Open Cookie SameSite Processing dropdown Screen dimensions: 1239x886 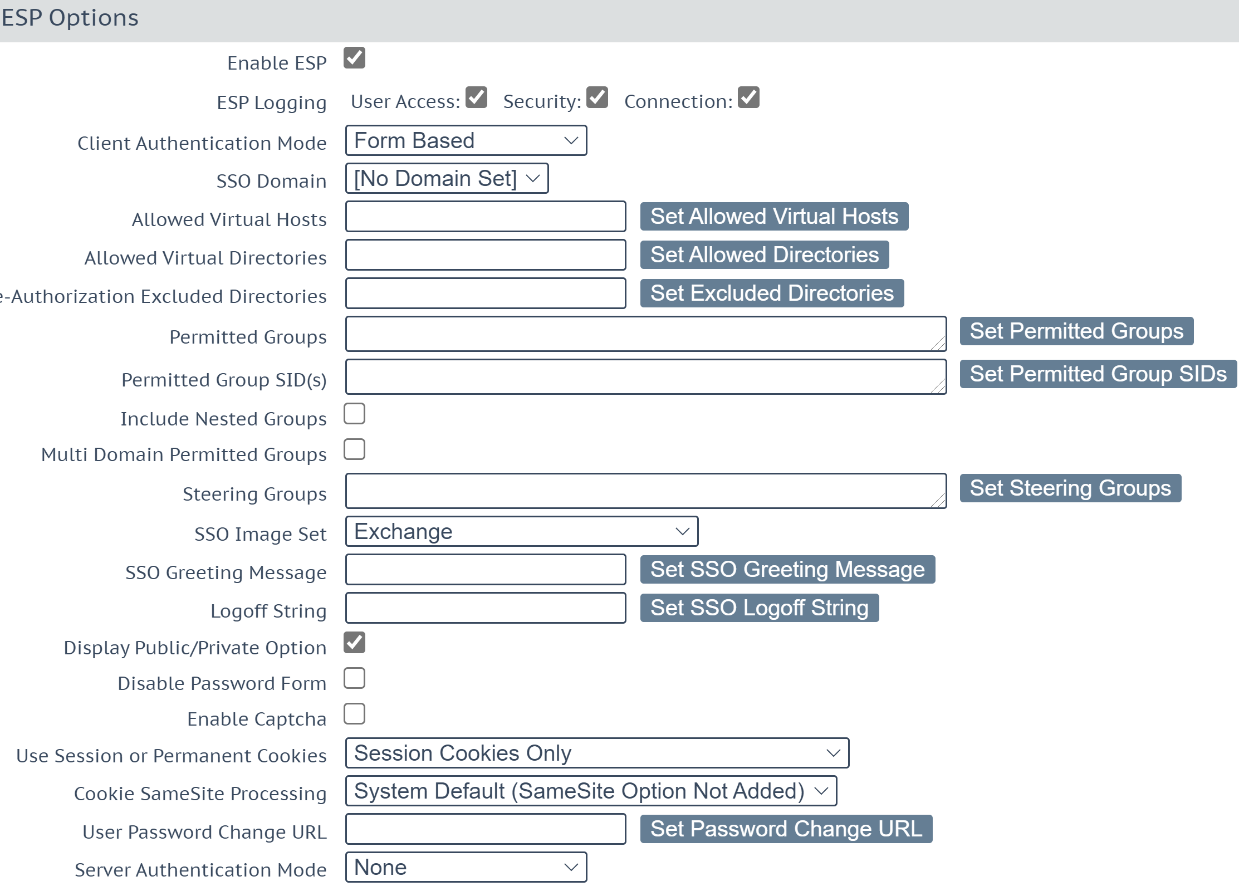591,791
